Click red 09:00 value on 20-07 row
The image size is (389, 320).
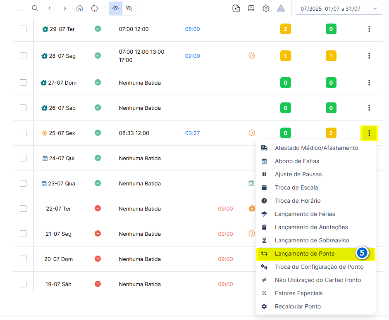click(225, 259)
